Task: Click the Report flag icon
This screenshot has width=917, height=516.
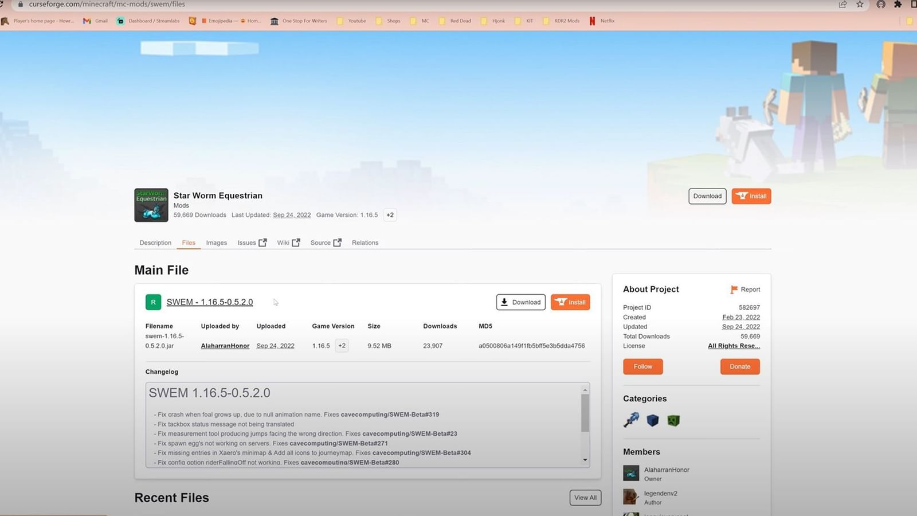Action: (735, 289)
